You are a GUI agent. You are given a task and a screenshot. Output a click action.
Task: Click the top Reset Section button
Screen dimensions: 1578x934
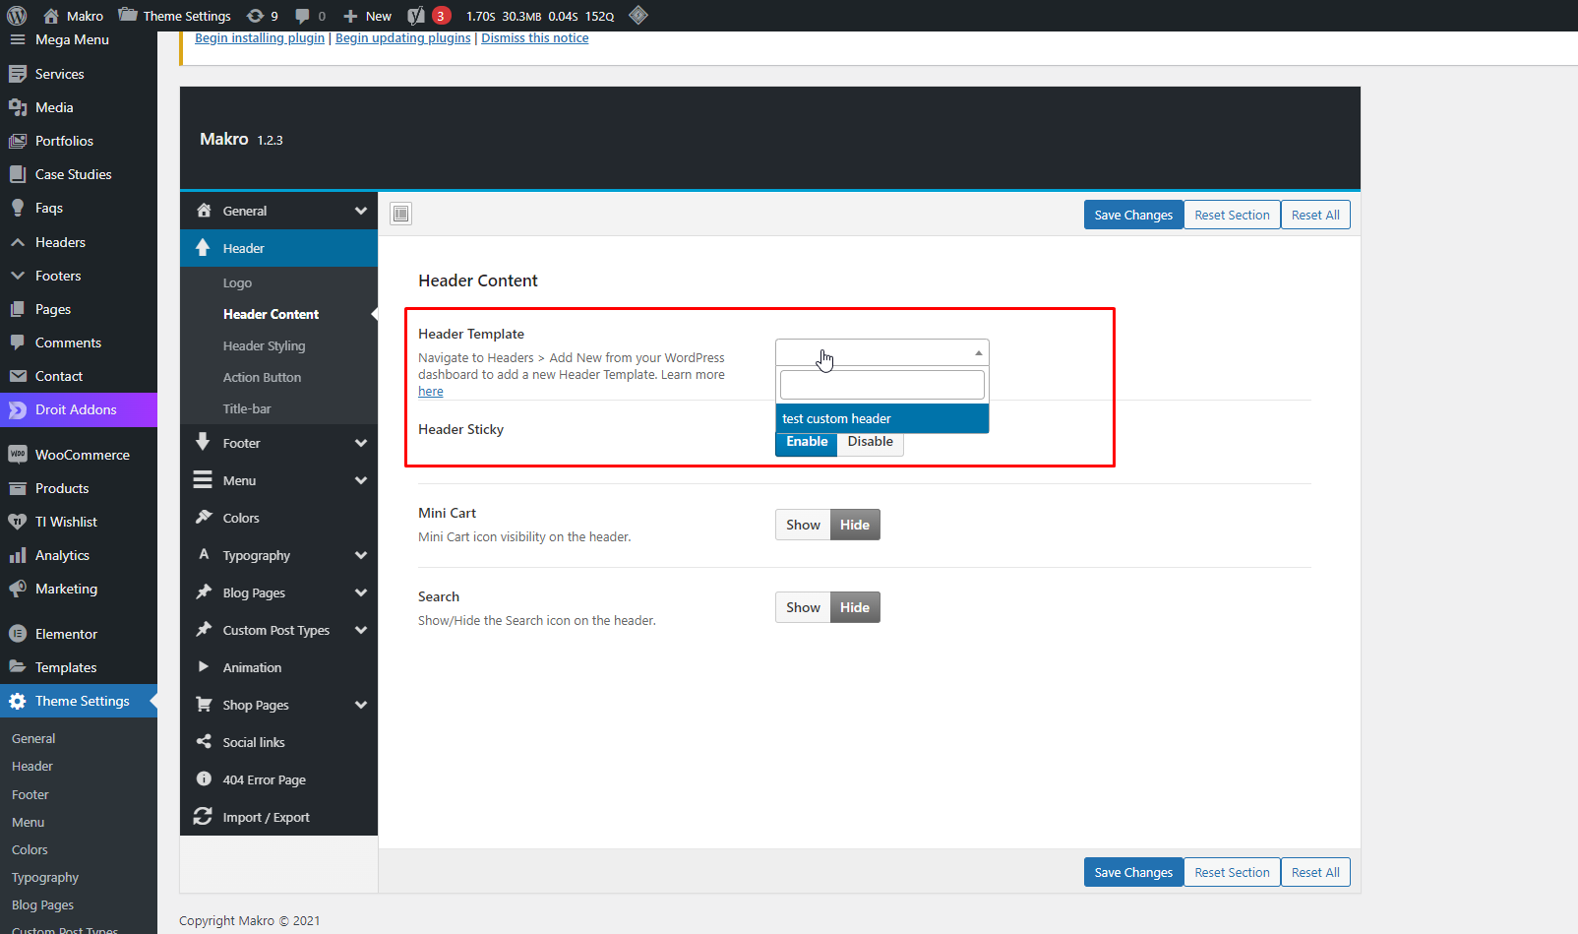pyautogui.click(x=1232, y=215)
